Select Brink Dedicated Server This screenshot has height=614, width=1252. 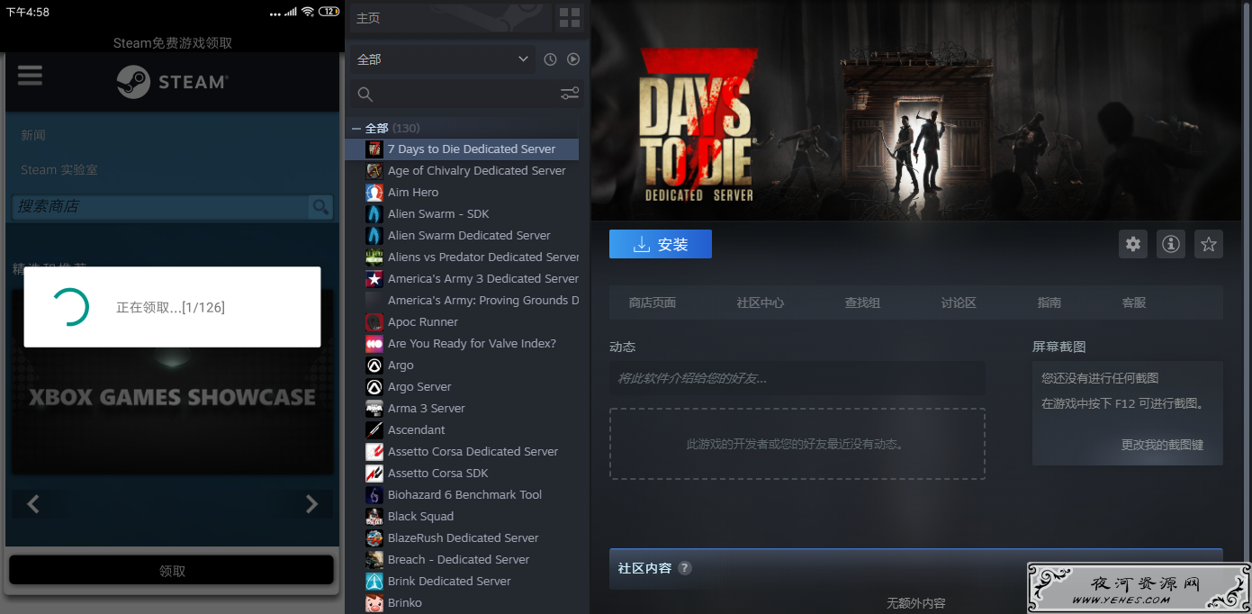[x=449, y=582]
